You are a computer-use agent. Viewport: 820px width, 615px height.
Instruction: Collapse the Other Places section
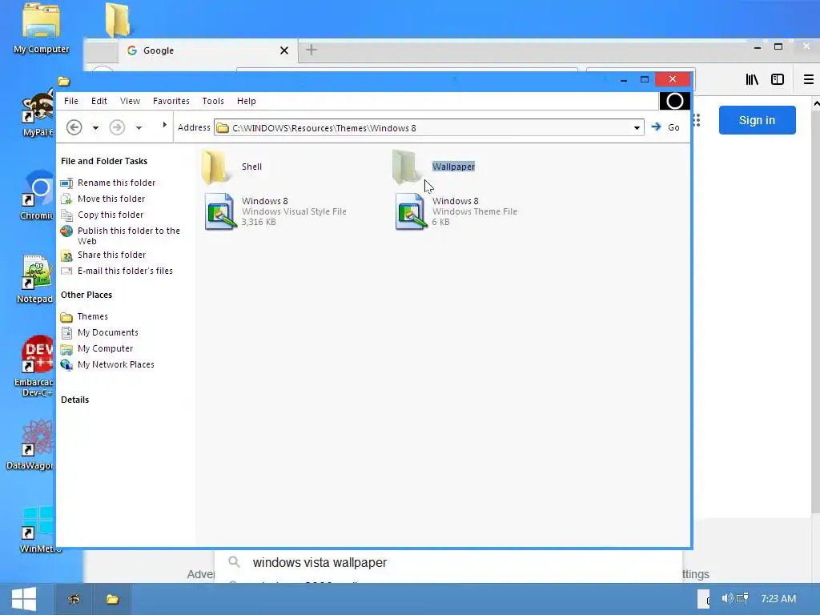click(86, 295)
